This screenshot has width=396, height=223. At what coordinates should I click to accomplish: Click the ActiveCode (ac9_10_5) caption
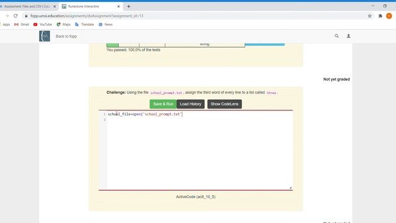point(196,197)
